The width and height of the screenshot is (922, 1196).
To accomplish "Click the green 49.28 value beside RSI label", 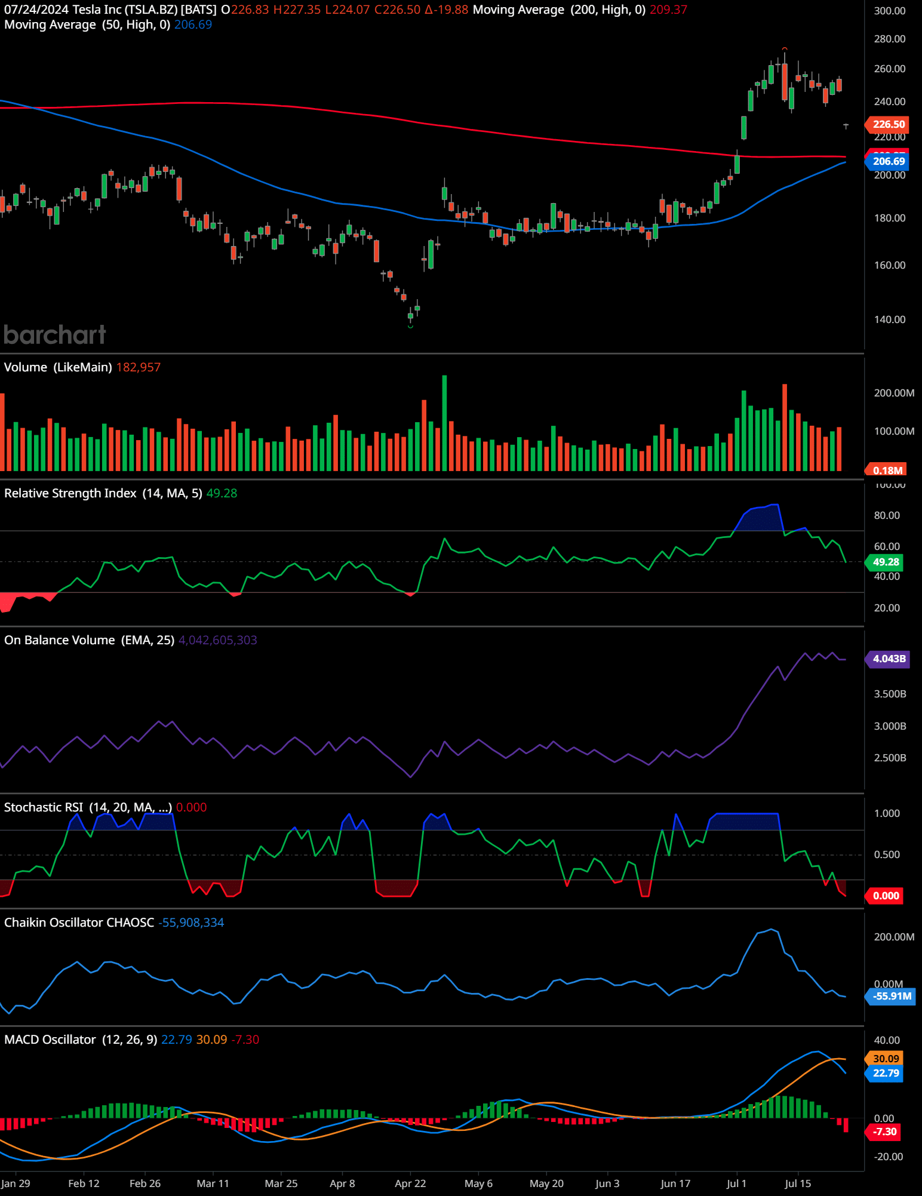I will tap(222, 493).
